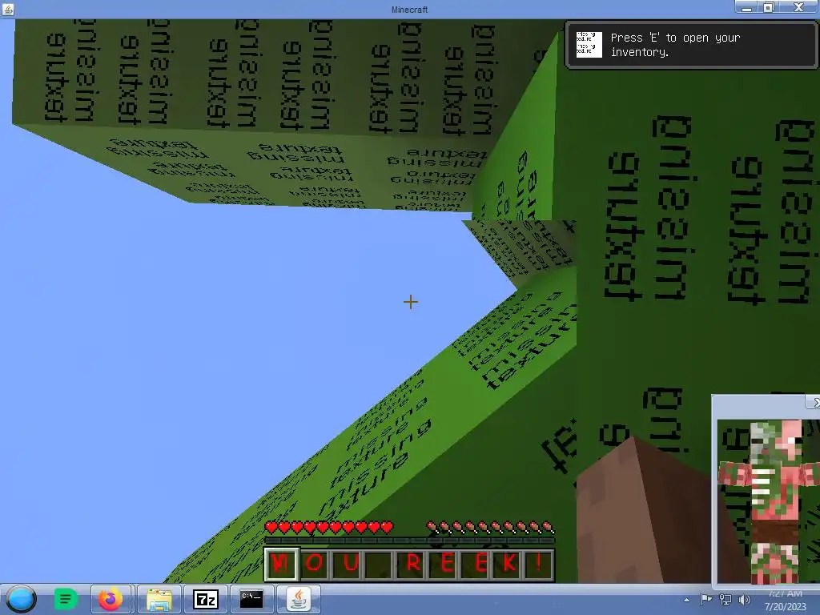This screenshot has width=820, height=615.
Task: Maximize the Minecraft window
Action: [x=768, y=8]
